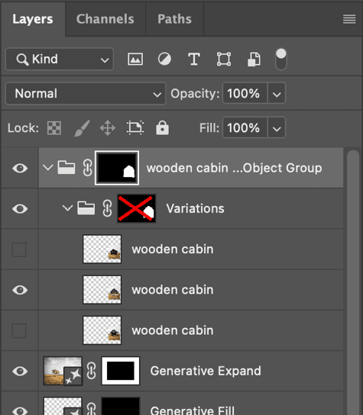The height and width of the screenshot is (415, 363).
Task: Lock image pixels brush icon
Action: 82,128
